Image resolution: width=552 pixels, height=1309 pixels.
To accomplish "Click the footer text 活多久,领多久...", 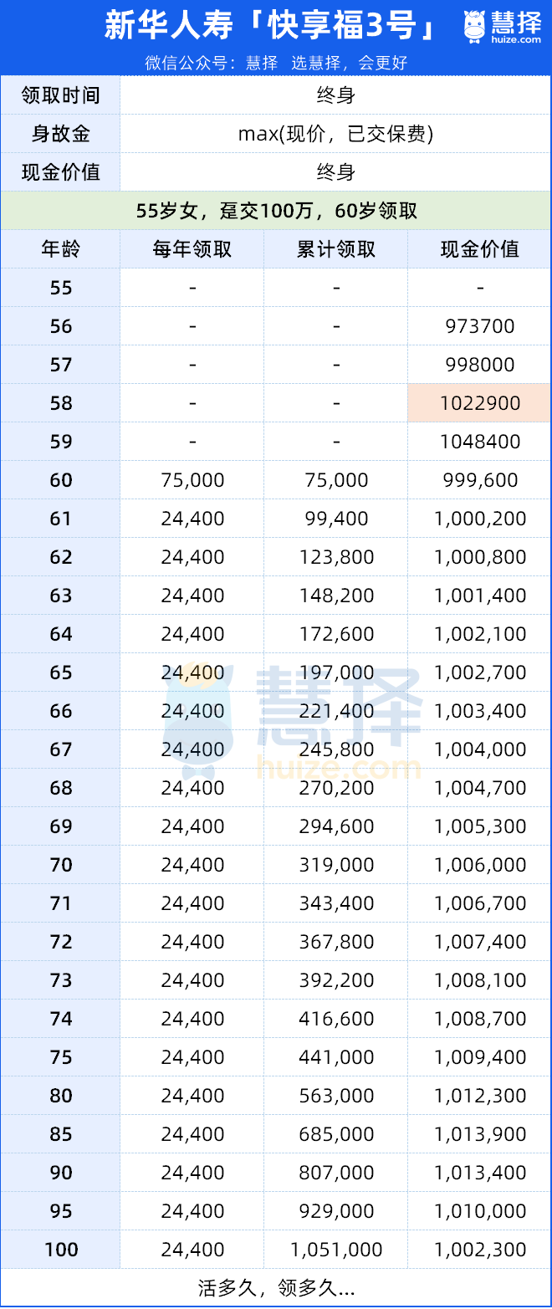I will (x=277, y=1288).
